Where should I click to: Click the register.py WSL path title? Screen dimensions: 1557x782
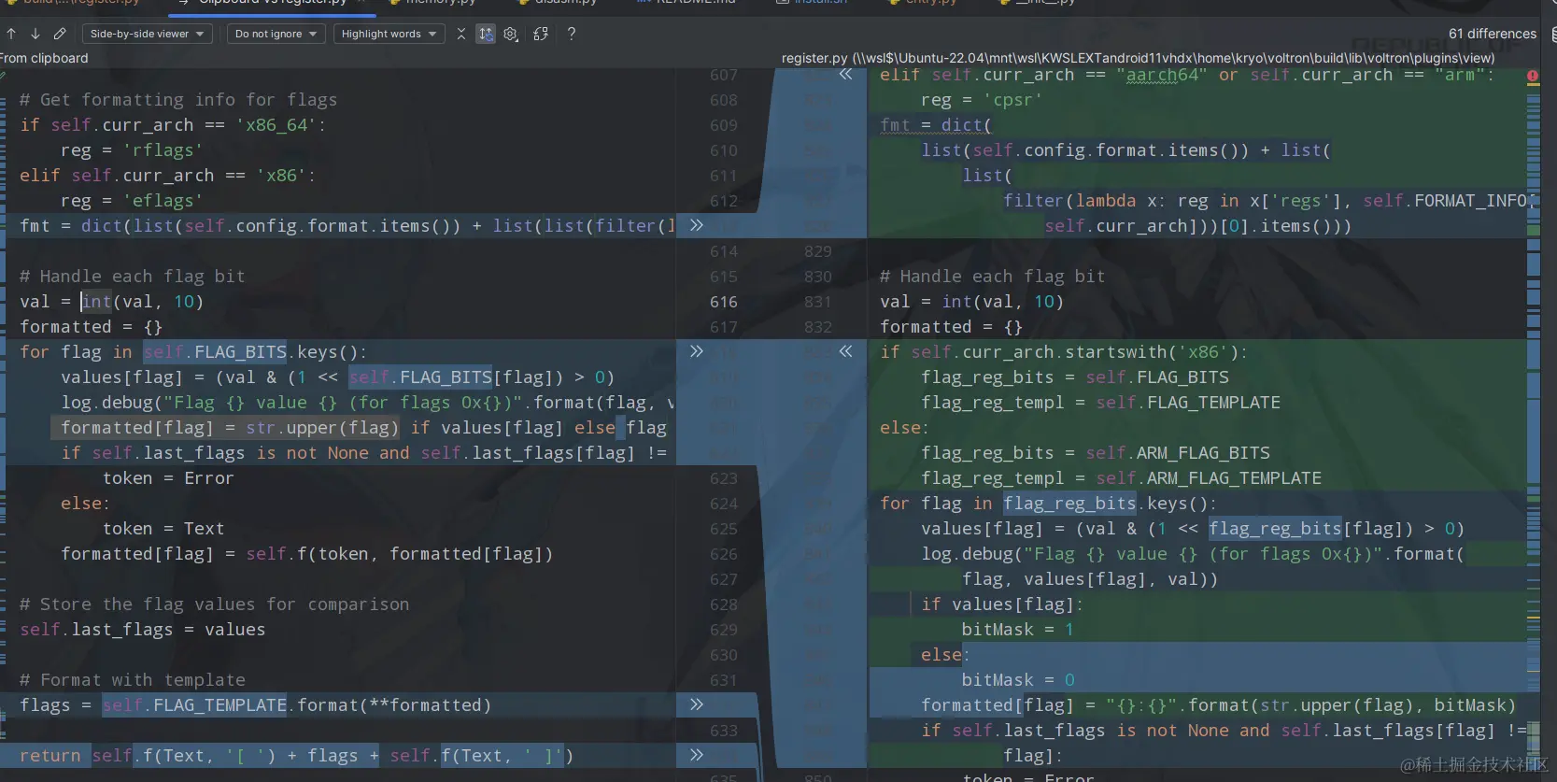click(x=1138, y=58)
